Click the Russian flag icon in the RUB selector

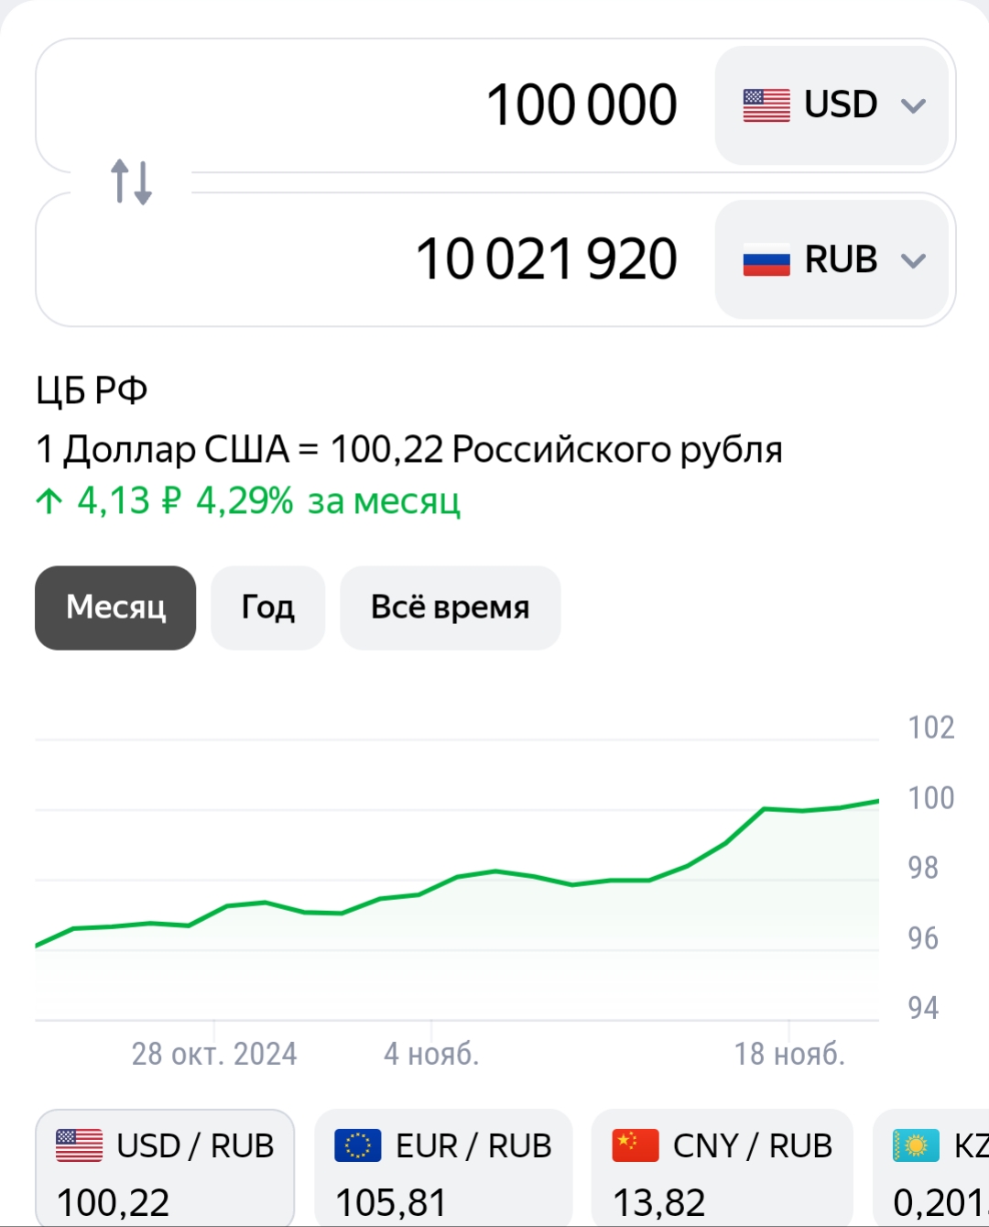[x=766, y=260]
